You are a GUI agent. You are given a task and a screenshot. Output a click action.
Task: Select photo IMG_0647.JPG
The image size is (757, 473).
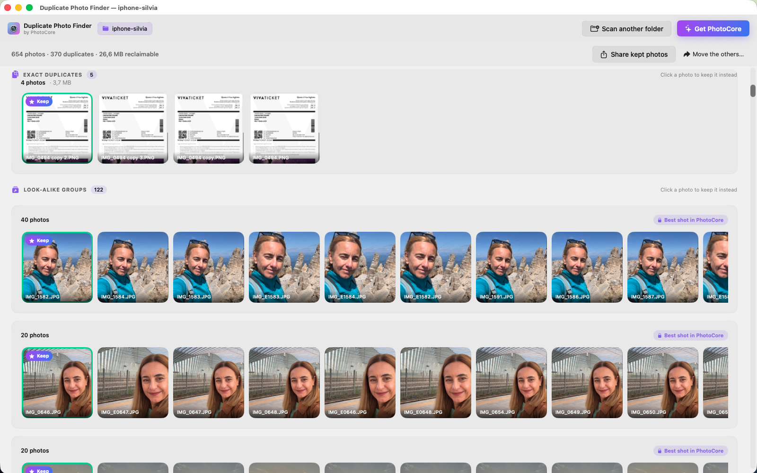click(209, 383)
